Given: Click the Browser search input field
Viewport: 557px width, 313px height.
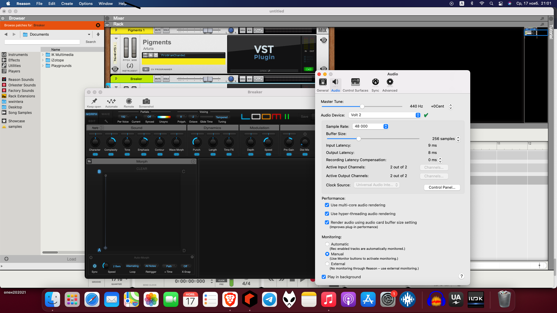Looking at the screenshot, I should pyautogui.click(x=42, y=42).
